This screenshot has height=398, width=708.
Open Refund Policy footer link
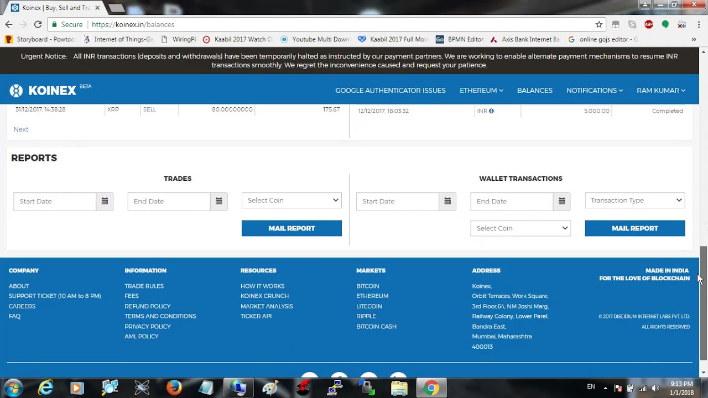pos(147,306)
